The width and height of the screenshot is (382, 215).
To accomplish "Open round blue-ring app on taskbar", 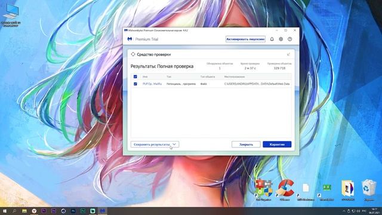I will coord(63,211).
